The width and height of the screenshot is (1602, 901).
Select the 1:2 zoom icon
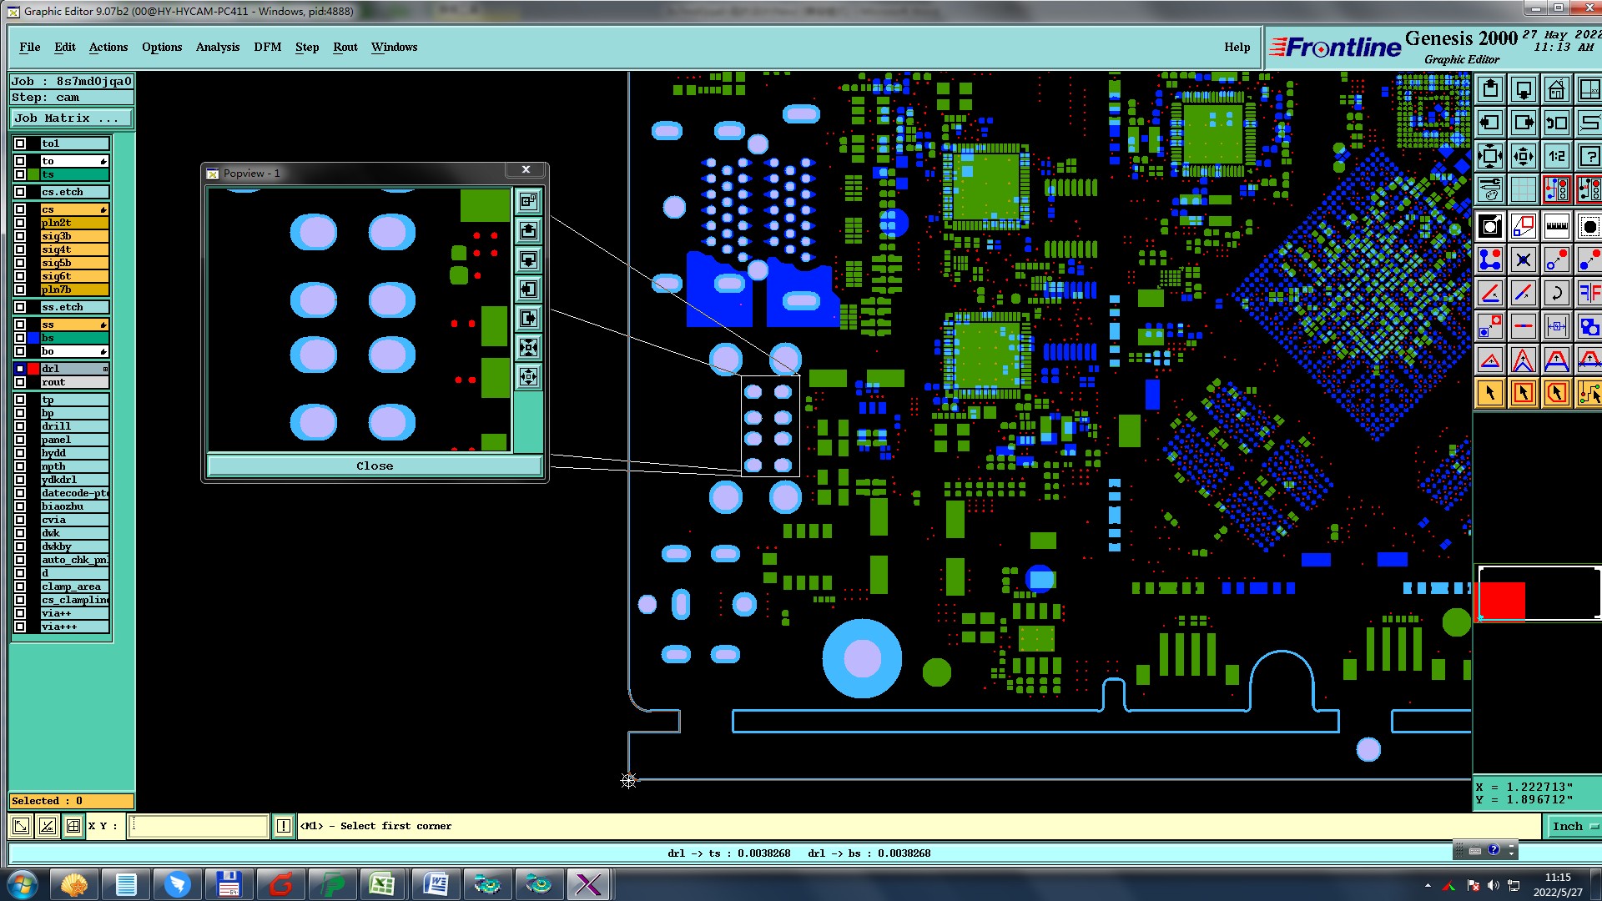coord(1556,156)
